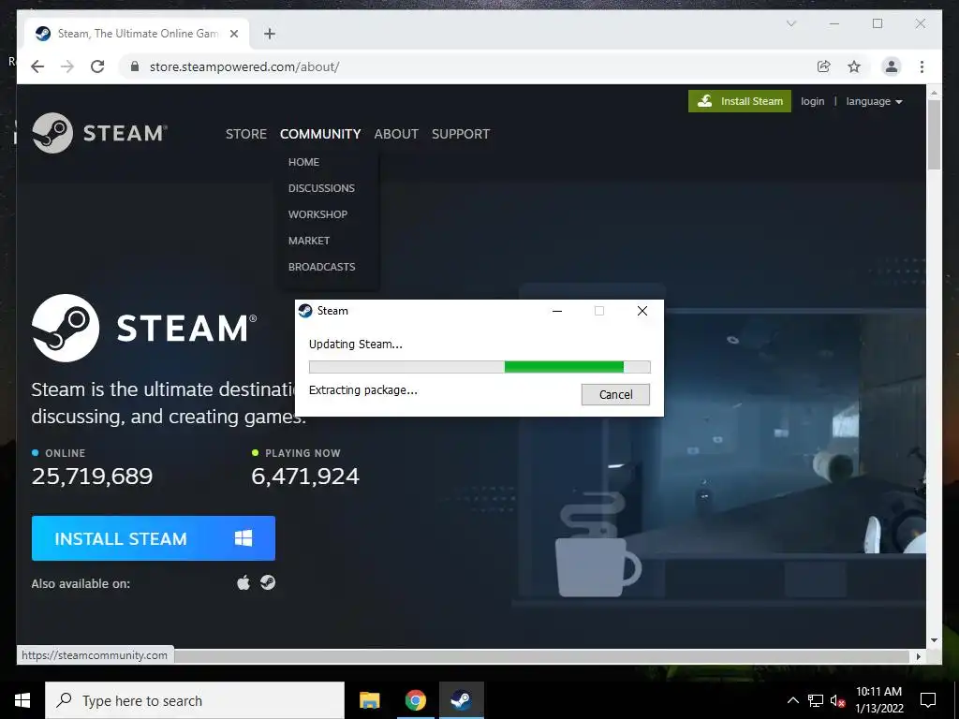Screen dimensions: 959x719
Task: Switch to Chrome in the taskbar
Action: [415, 700]
